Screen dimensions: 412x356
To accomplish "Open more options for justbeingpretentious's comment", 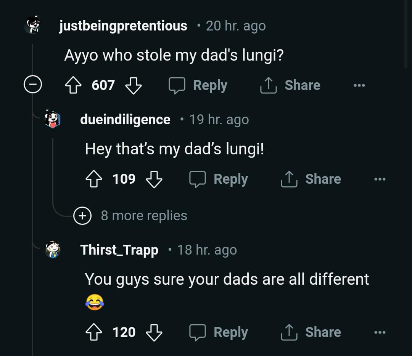I will click(359, 85).
